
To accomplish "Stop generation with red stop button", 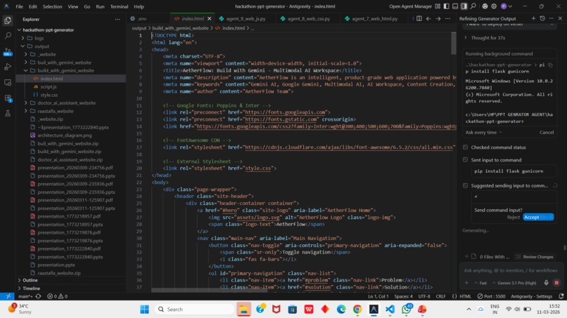I will coord(556,283).
